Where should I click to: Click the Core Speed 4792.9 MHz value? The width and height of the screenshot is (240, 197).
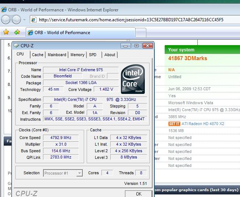pyautogui.click(x=61, y=138)
